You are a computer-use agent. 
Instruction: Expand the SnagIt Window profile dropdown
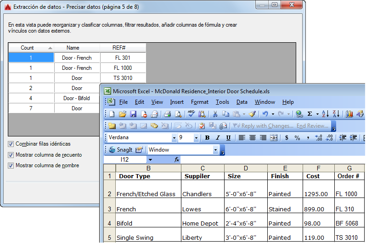coord(215,150)
